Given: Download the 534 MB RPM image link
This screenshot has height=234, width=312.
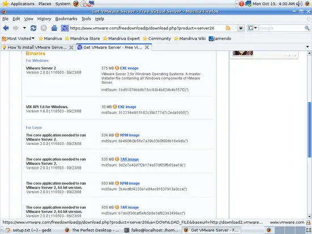Looking at the screenshot, I should point(130,135).
